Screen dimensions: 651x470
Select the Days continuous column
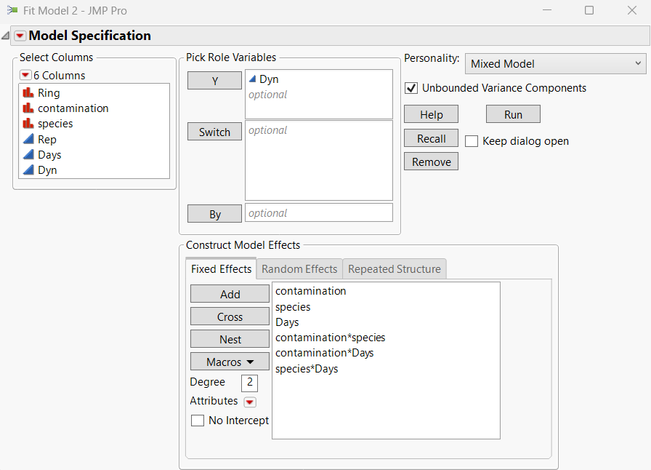point(49,155)
